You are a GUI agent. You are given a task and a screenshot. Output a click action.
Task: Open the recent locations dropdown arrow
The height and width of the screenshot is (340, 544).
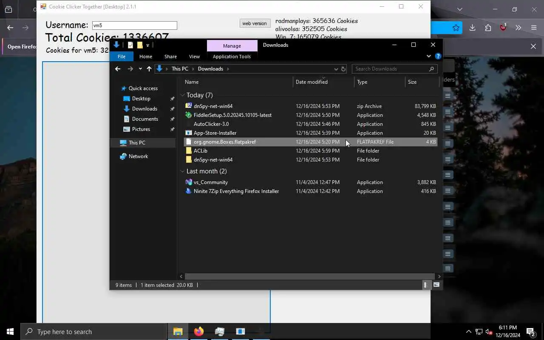click(x=140, y=69)
